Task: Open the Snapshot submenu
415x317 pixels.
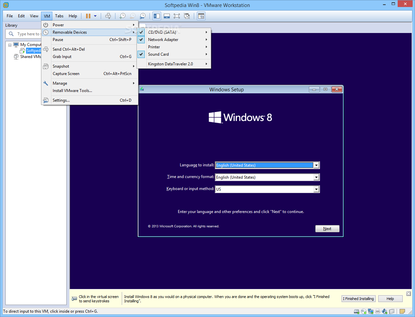Action: pos(89,66)
